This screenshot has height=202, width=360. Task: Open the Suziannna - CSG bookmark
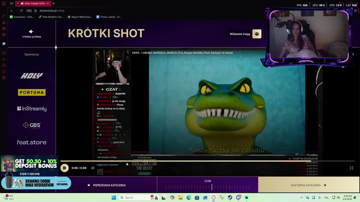coord(22,17)
